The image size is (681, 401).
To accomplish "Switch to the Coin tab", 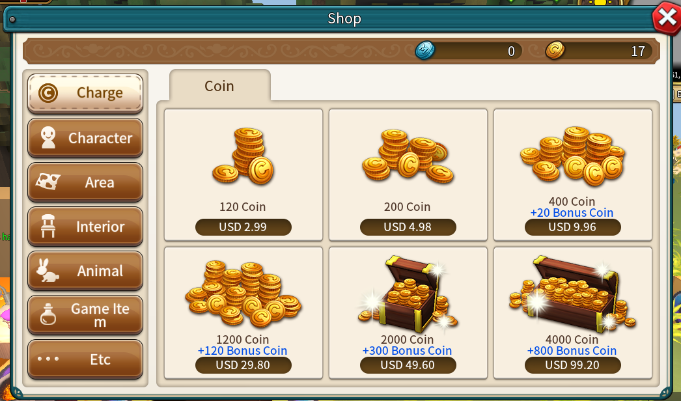I will point(220,85).
